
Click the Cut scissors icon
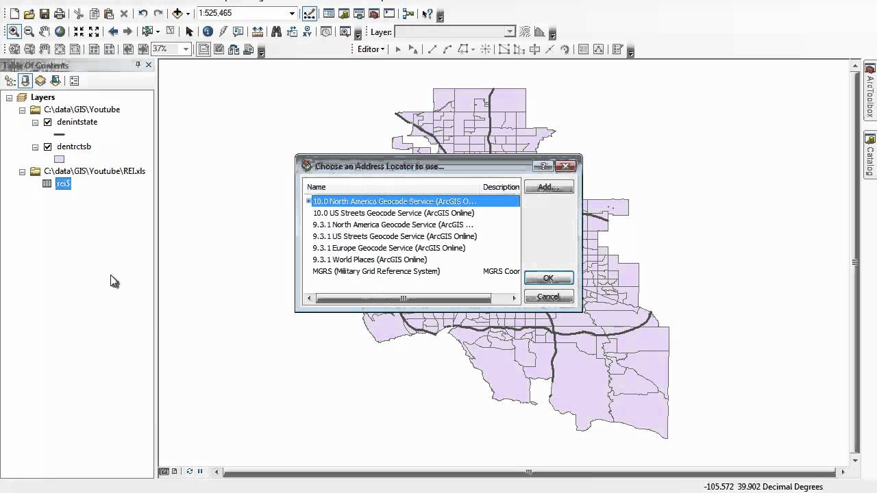(x=78, y=14)
